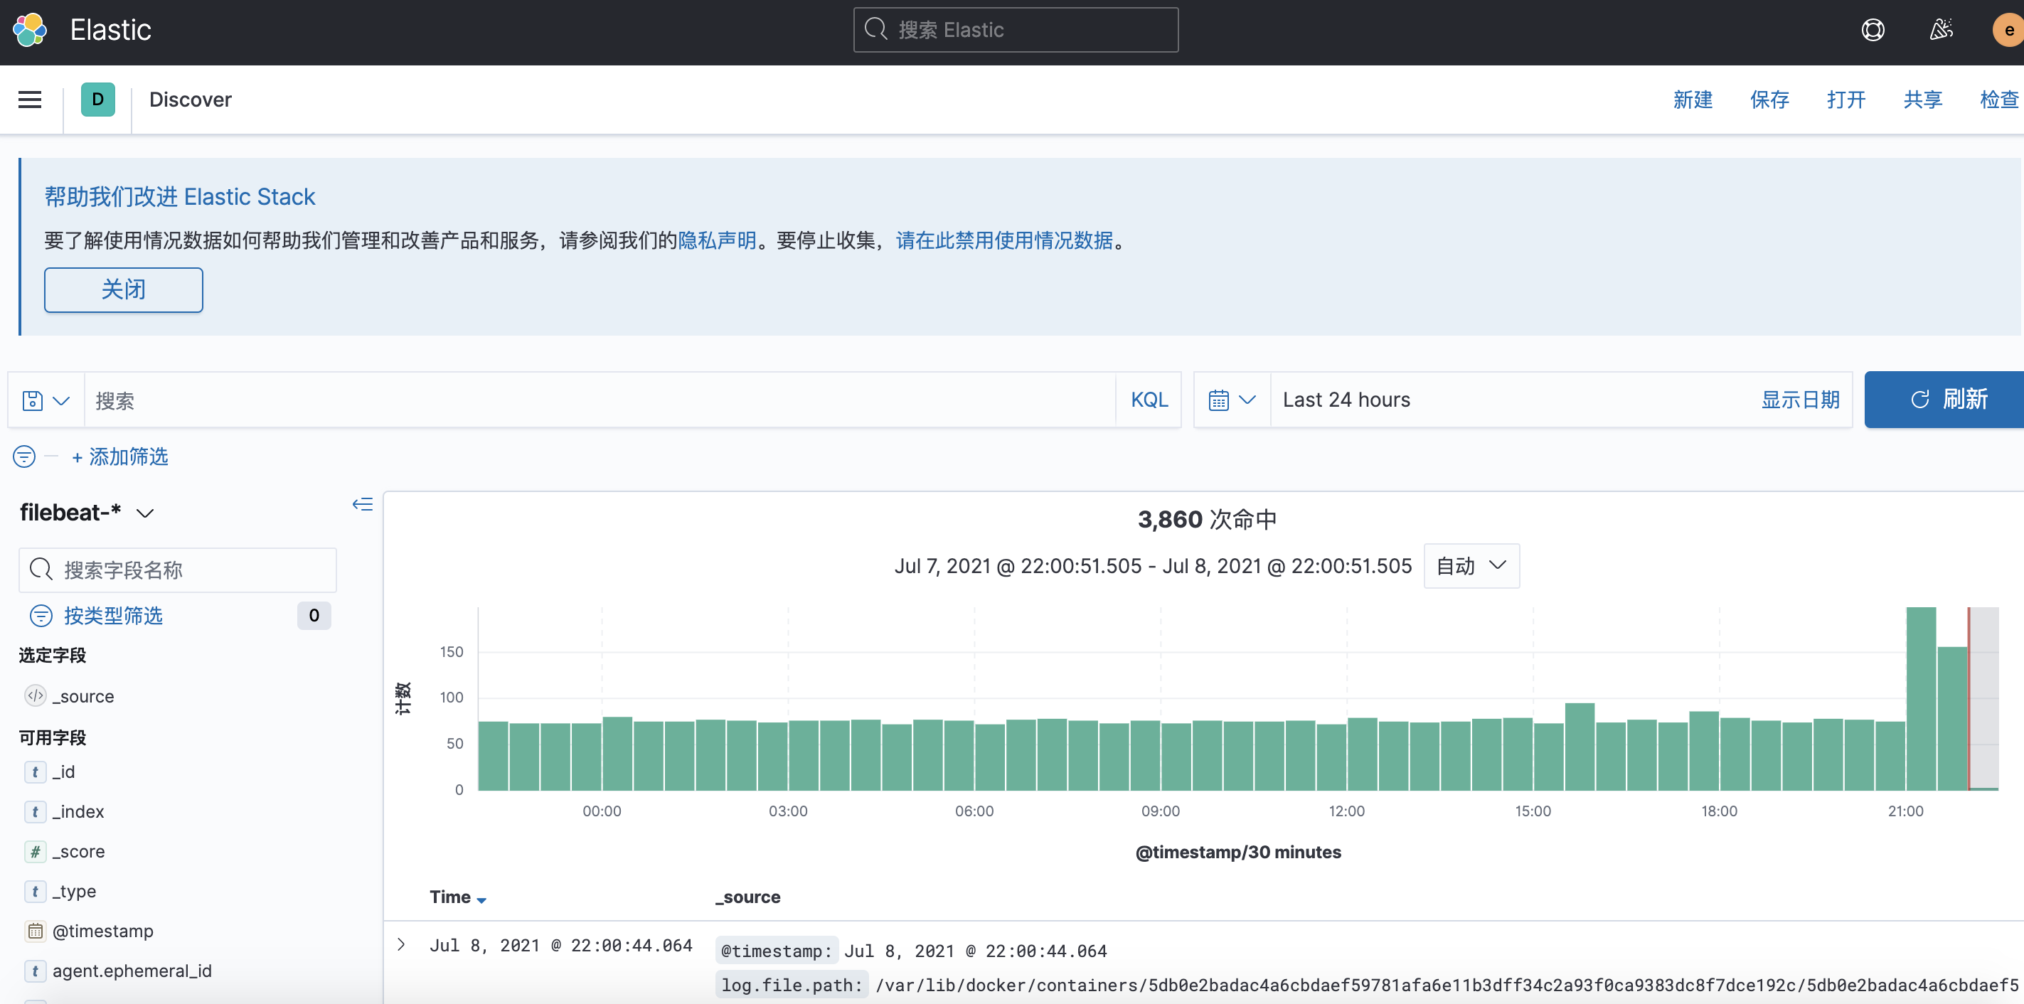Click the _source field type icon

tap(36, 696)
